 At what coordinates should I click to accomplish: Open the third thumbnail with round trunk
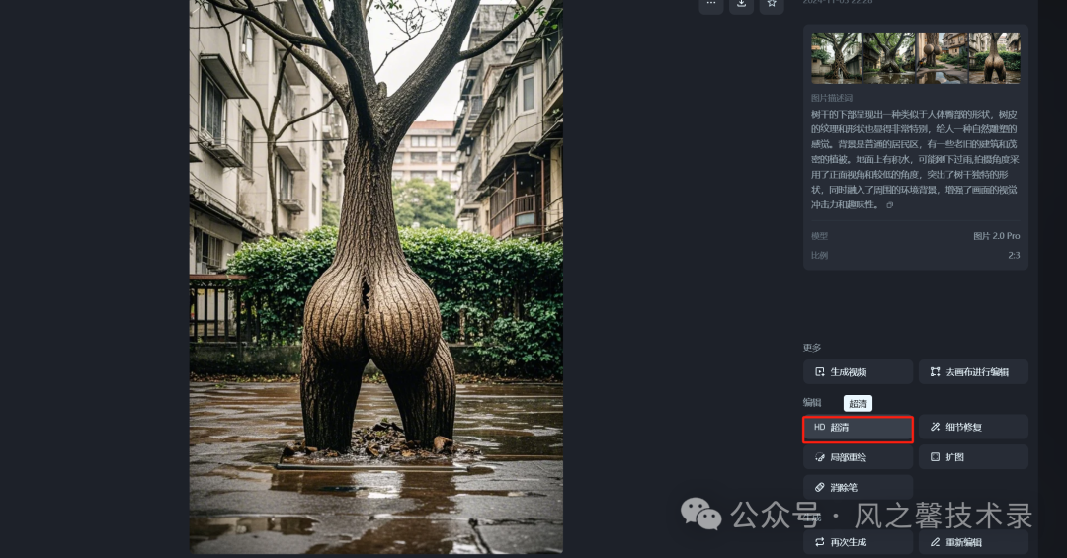942,58
